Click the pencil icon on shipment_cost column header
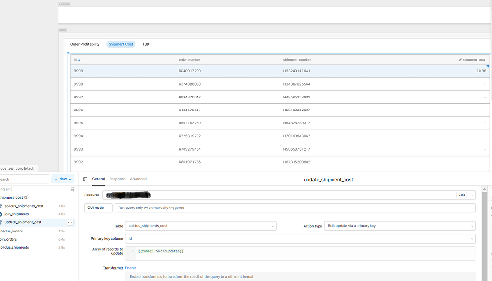The width and height of the screenshot is (492, 281). (x=460, y=60)
